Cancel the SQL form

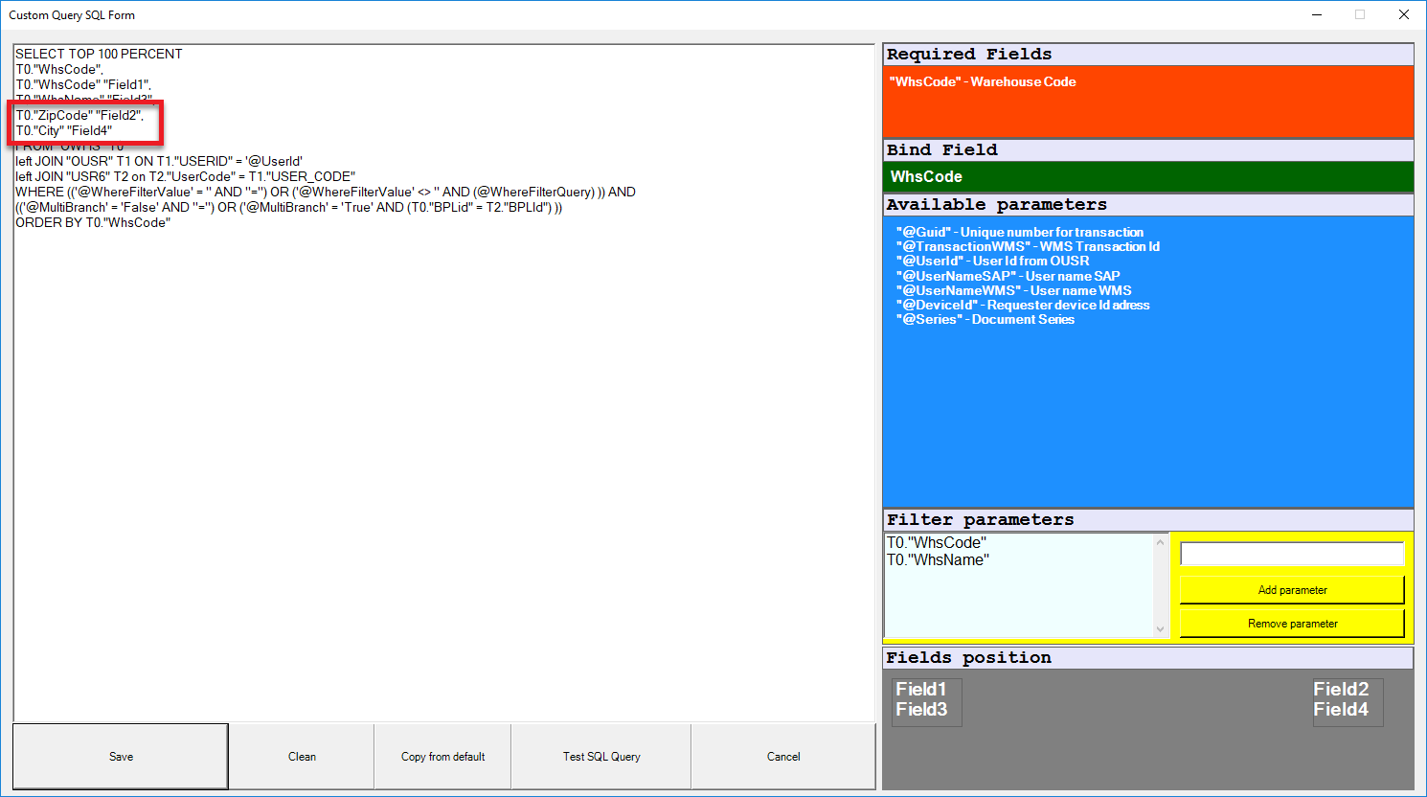click(782, 757)
